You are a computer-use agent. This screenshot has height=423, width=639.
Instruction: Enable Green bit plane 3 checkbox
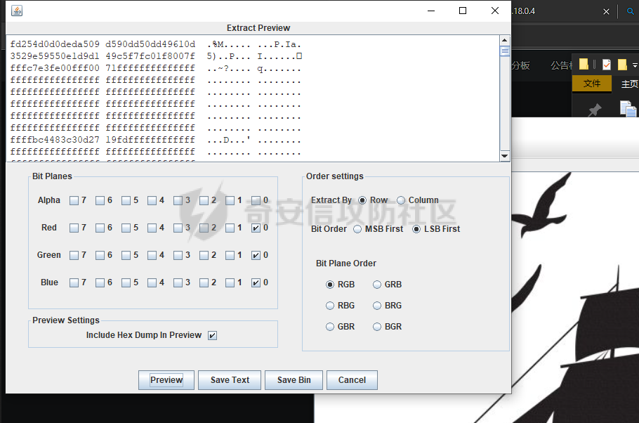[x=178, y=255]
